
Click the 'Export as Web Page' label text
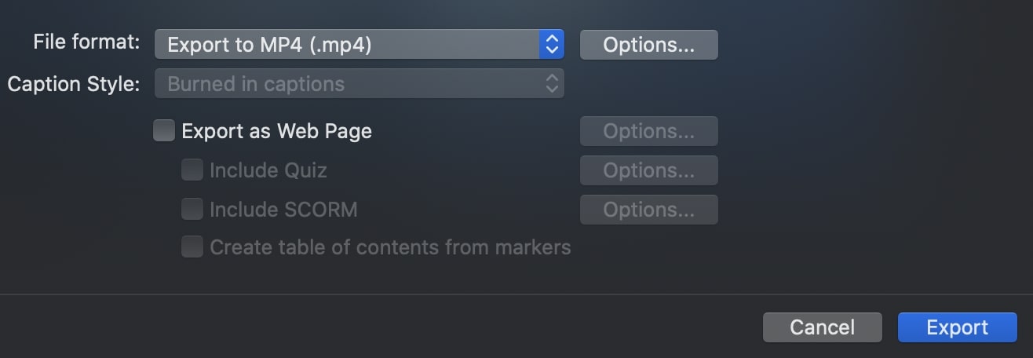pos(276,131)
